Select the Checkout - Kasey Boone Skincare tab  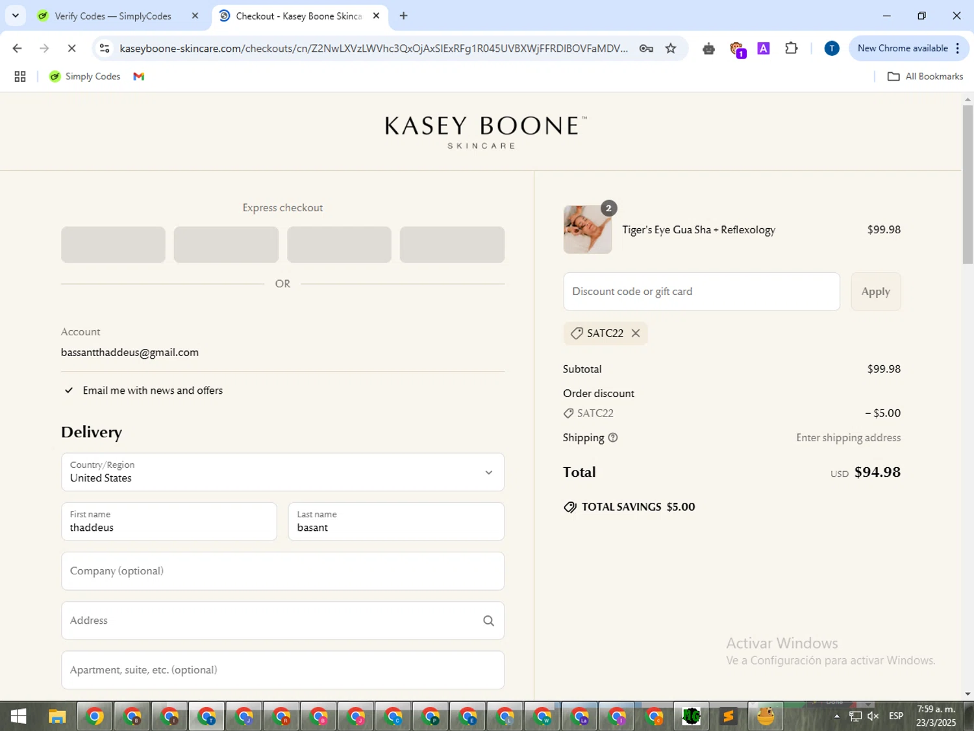point(299,16)
